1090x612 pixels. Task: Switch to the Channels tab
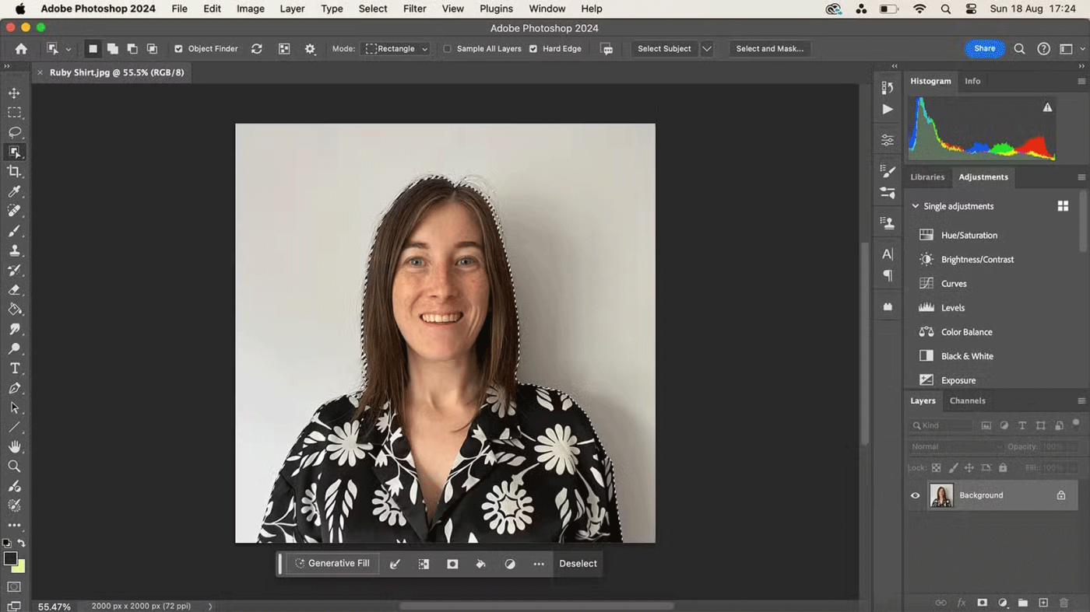(967, 400)
